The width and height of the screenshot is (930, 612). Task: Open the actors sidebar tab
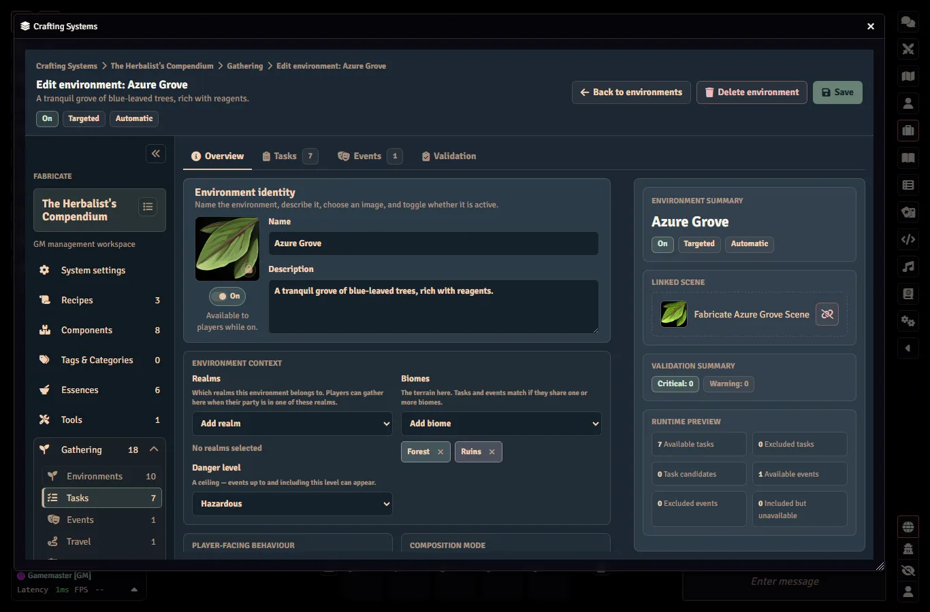pos(908,103)
